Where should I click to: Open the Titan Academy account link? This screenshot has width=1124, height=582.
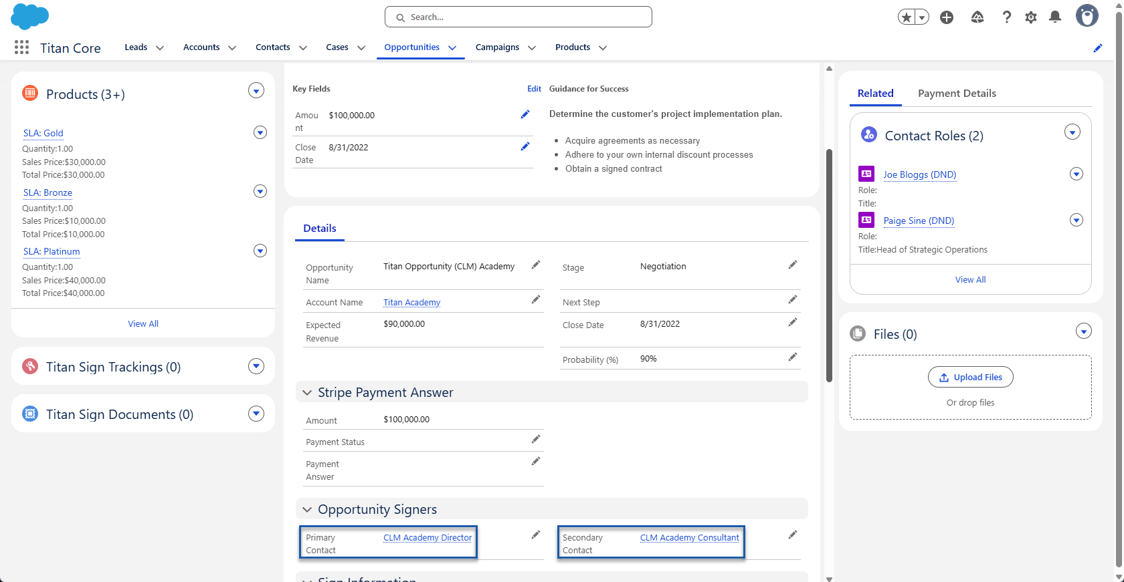(x=411, y=303)
